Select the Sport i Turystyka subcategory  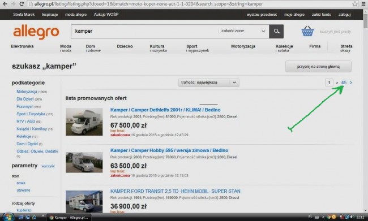31,114
